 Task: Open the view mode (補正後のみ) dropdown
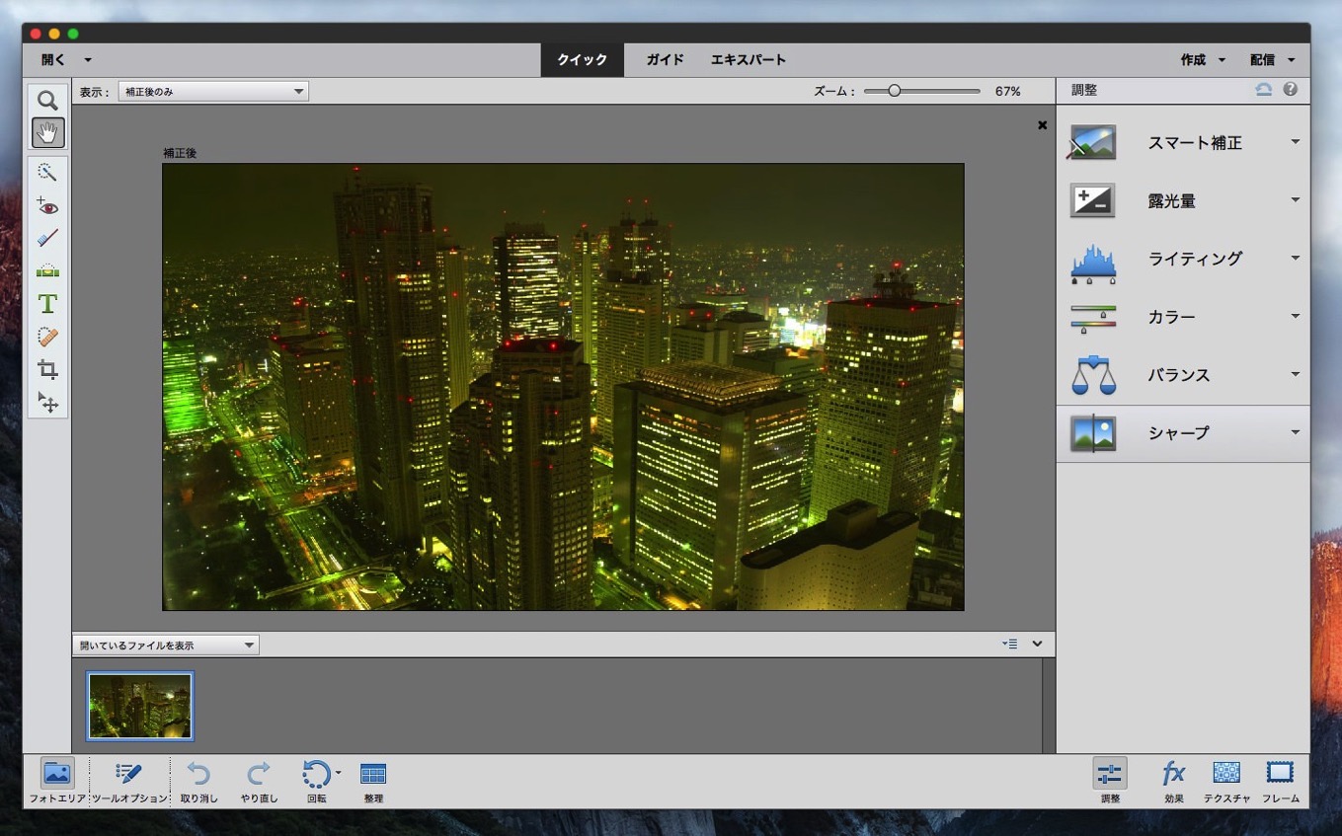tap(213, 92)
